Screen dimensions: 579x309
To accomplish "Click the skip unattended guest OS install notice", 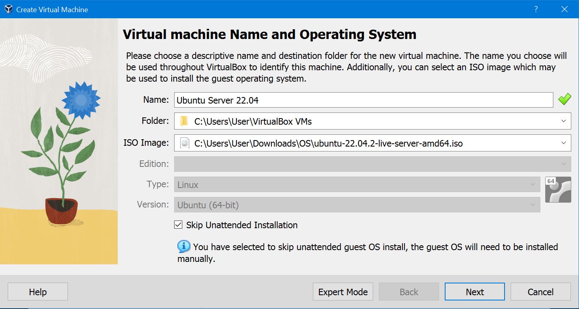I will [x=368, y=253].
